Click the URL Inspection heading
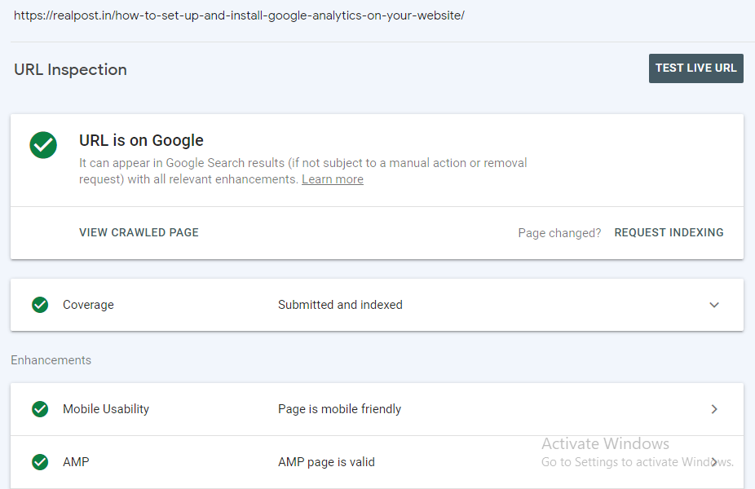 point(70,69)
